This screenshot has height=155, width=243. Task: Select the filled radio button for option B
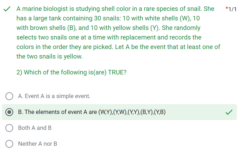tap(10, 112)
